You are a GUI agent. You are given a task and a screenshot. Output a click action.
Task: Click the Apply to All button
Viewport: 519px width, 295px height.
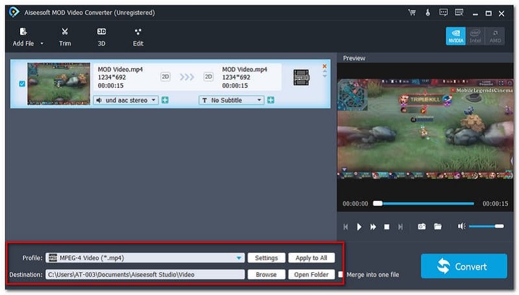[311, 258]
